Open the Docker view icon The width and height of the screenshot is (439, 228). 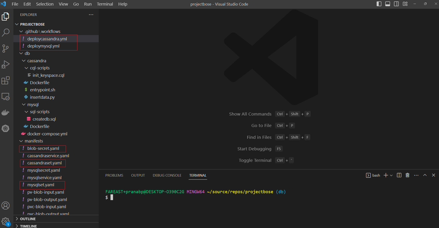coord(6,112)
